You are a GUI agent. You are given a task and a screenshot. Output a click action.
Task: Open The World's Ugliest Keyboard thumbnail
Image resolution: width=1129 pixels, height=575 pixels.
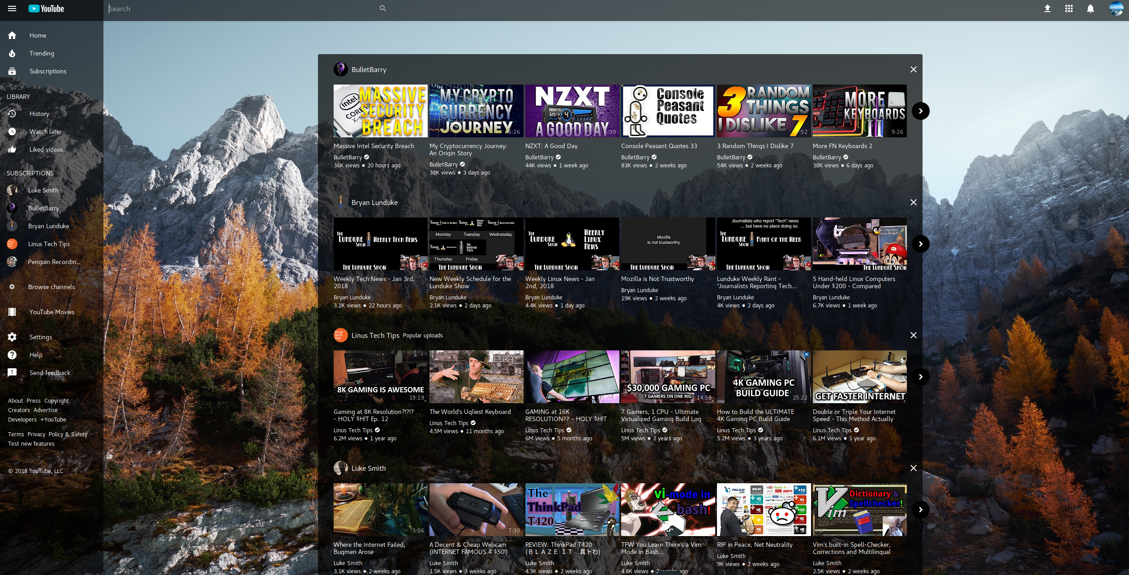click(x=476, y=377)
